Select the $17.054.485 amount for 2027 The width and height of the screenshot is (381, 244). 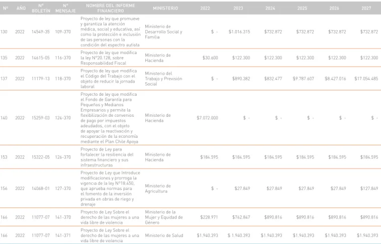(x=366, y=79)
